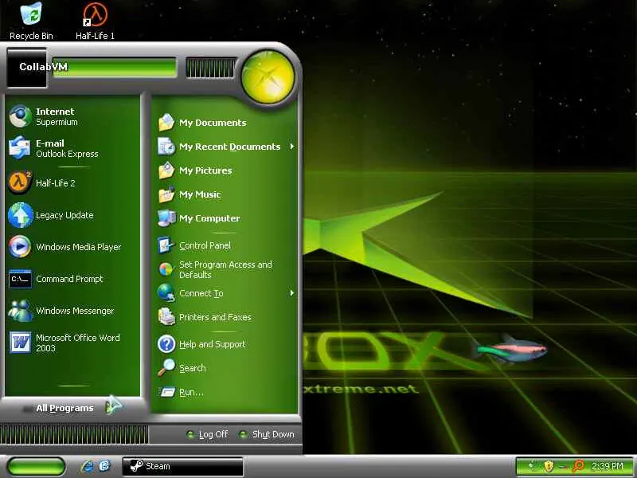Image resolution: width=637 pixels, height=478 pixels.
Task: Switch to the Steam taskbar button
Action: 183,466
